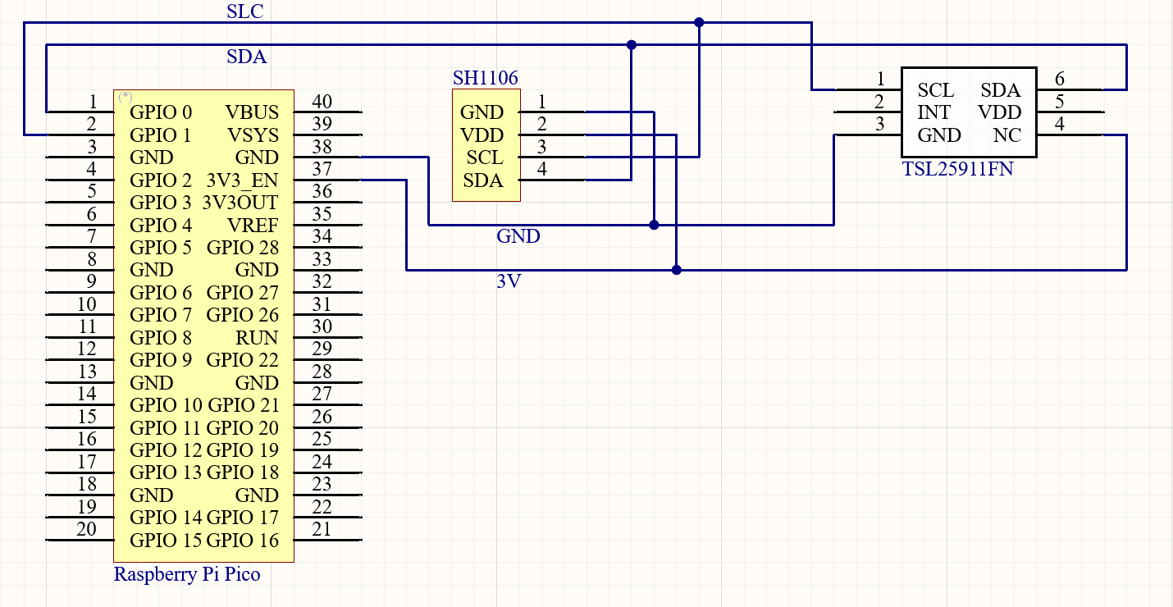
Task: Select the 3V3OUT pin name
Action: click(x=240, y=203)
